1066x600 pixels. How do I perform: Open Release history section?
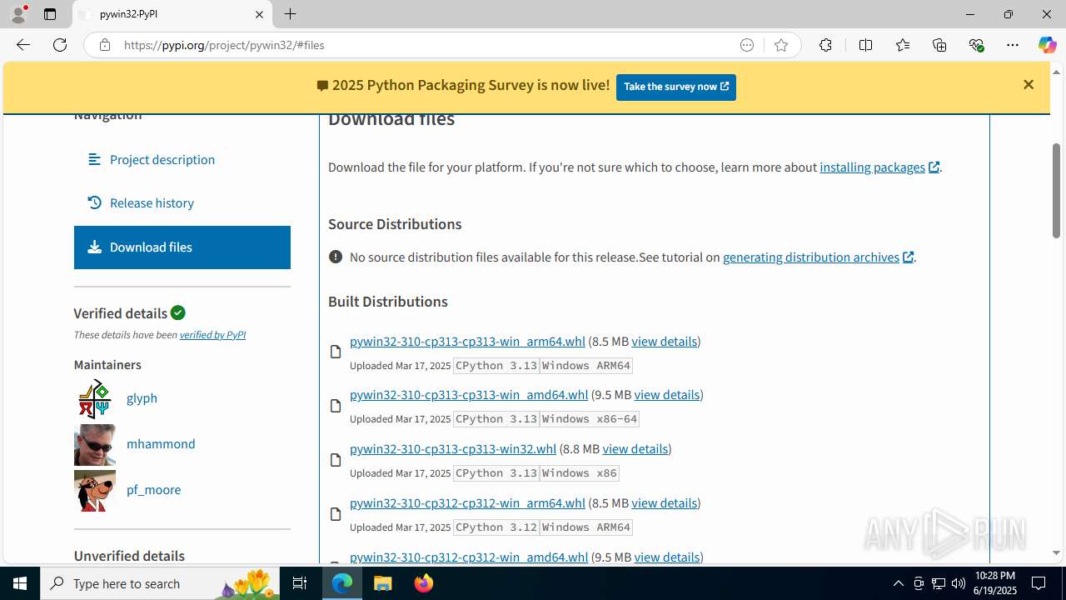click(152, 202)
